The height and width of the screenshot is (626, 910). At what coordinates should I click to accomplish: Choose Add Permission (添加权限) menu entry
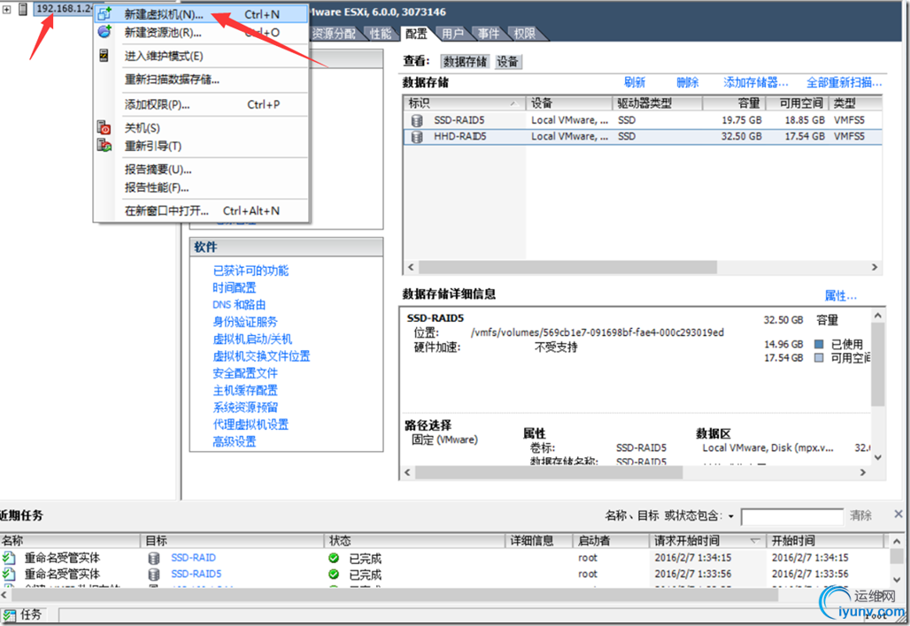pyautogui.click(x=201, y=104)
